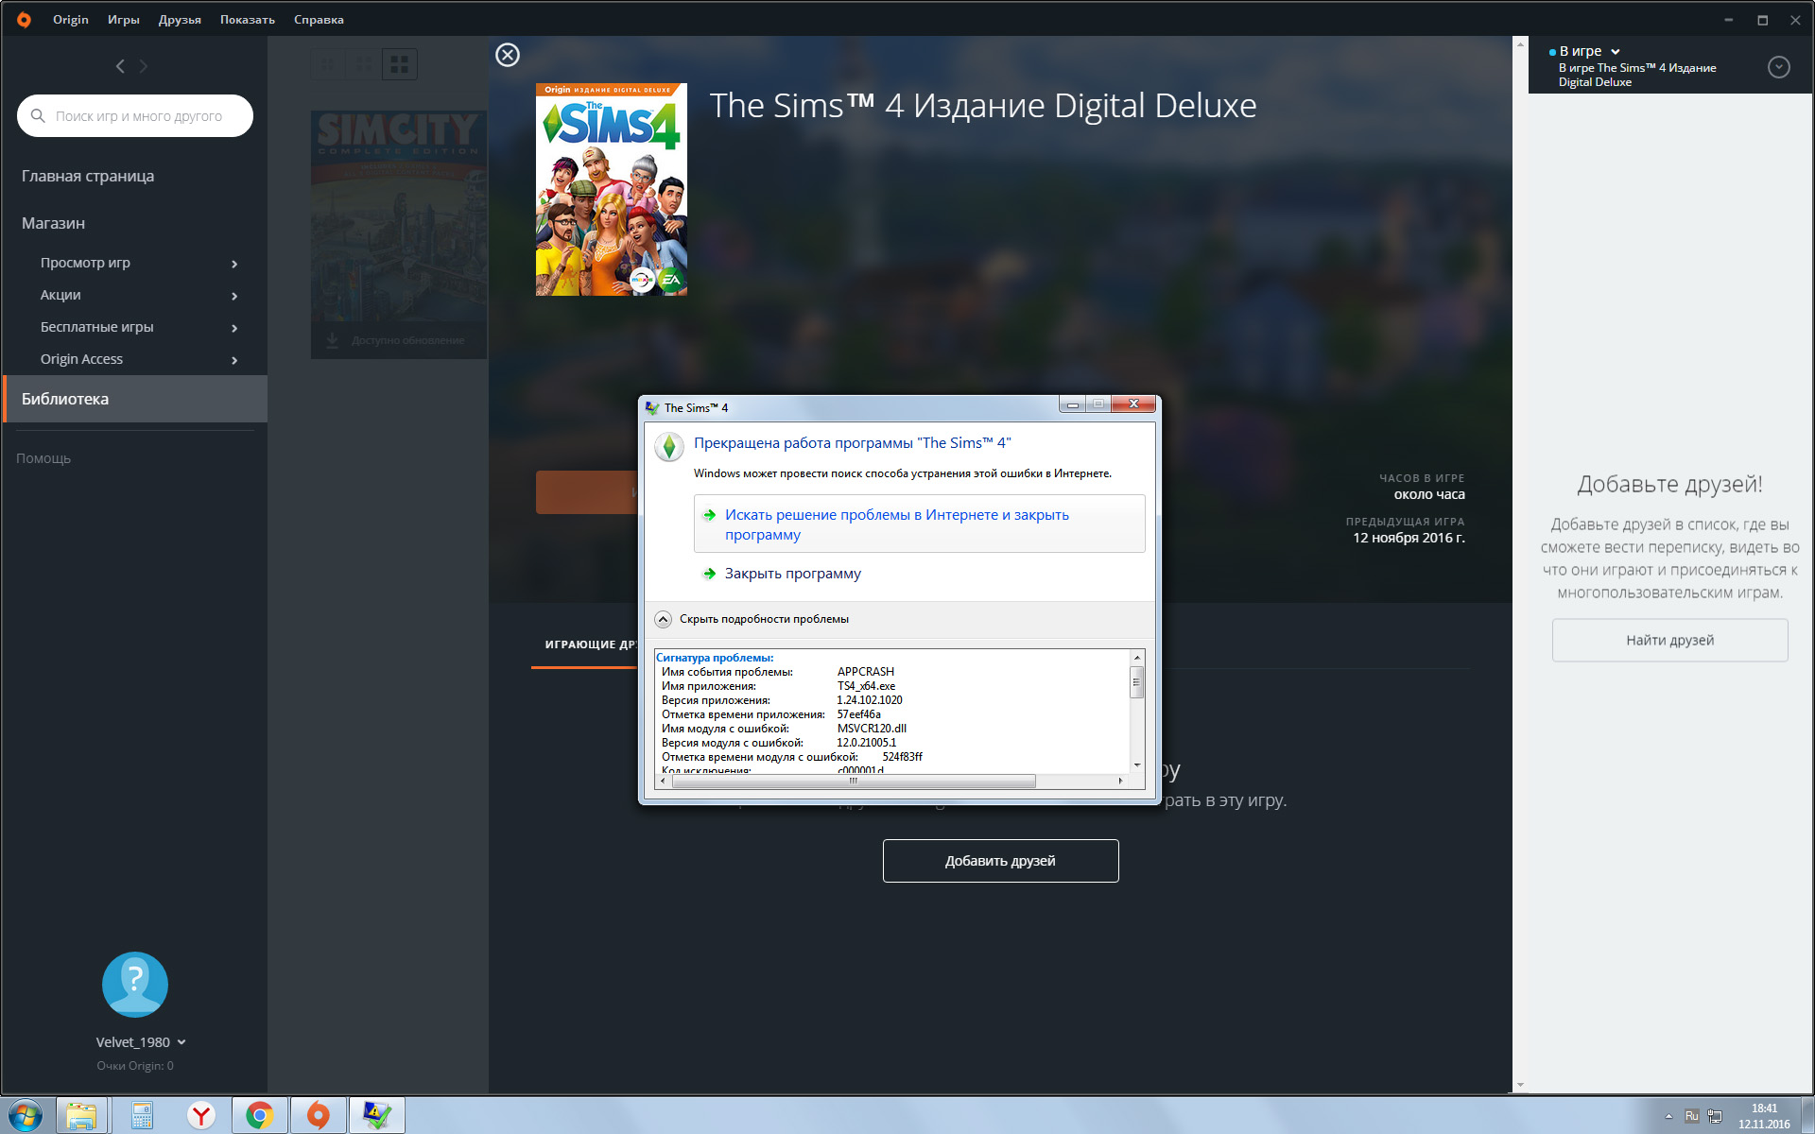Collapse problem details in crash dialog

pyautogui.click(x=664, y=619)
